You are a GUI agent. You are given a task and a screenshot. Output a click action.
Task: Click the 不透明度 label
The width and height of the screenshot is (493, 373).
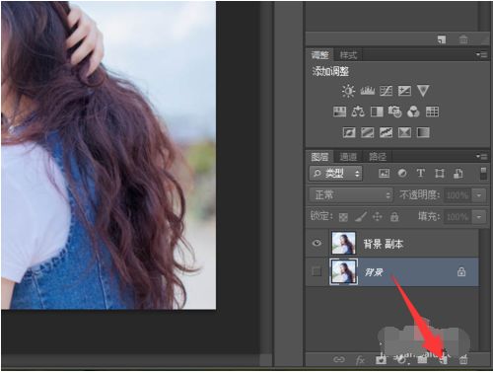tap(420, 195)
